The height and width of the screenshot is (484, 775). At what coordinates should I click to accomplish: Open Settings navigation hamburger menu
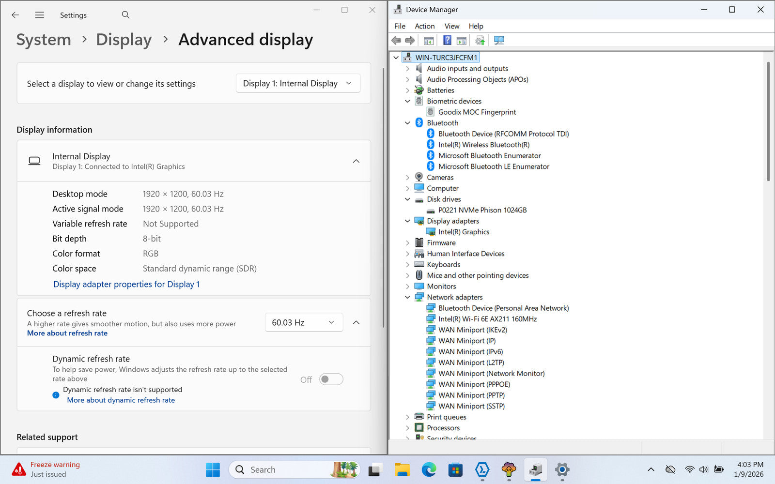coord(40,15)
